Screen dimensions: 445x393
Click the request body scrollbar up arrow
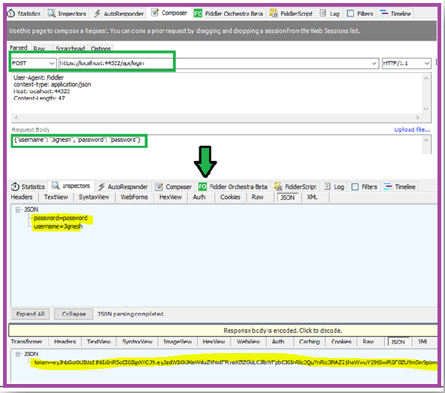[426, 140]
